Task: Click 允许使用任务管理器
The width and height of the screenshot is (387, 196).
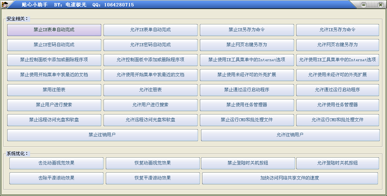Action: pos(338,105)
